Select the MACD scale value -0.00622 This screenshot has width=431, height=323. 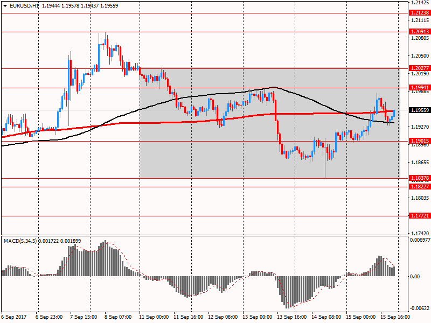420,308
